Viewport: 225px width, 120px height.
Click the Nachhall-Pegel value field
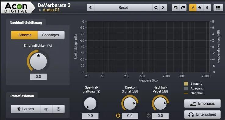[160, 116]
